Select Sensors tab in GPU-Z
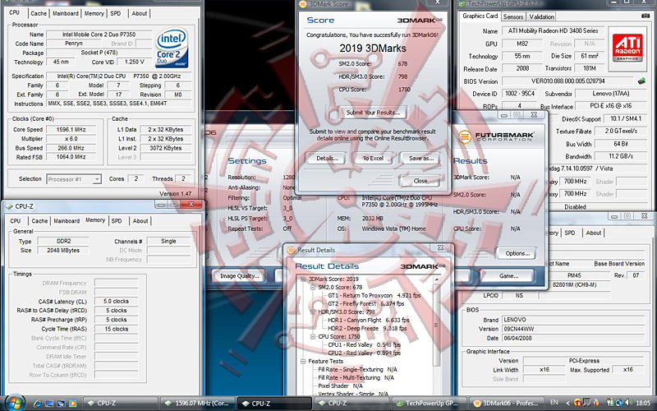Viewport: 657px width, 411px height. click(512, 16)
